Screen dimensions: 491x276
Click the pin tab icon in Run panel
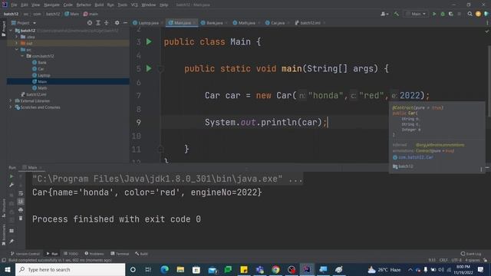coord(12,242)
